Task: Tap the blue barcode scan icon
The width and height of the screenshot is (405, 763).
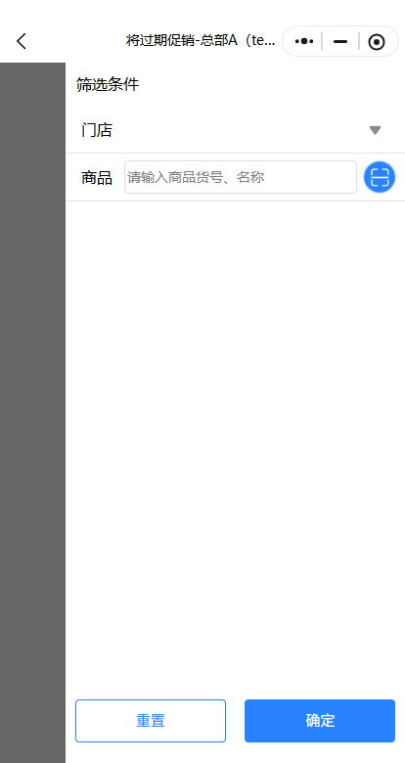Action: click(x=380, y=177)
